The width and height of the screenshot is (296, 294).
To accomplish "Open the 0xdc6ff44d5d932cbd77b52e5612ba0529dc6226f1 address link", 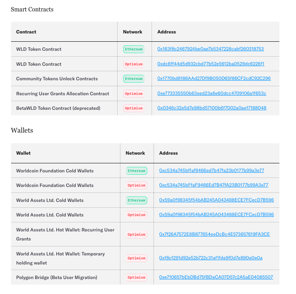I will tap(211, 64).
